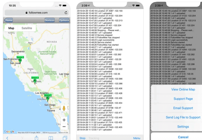Select the Street View pegman icon

point(64,108)
